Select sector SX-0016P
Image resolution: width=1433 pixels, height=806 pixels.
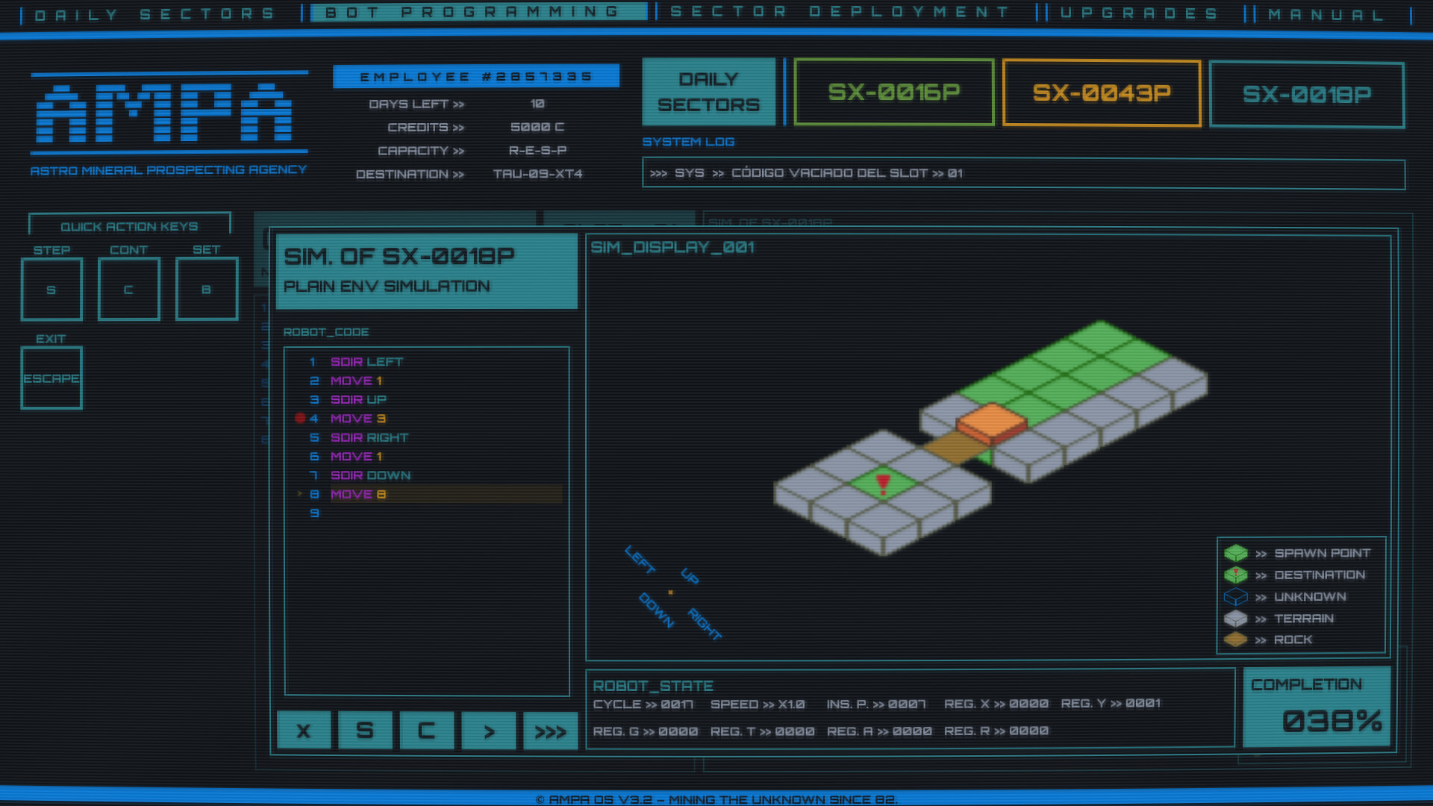[x=893, y=92]
